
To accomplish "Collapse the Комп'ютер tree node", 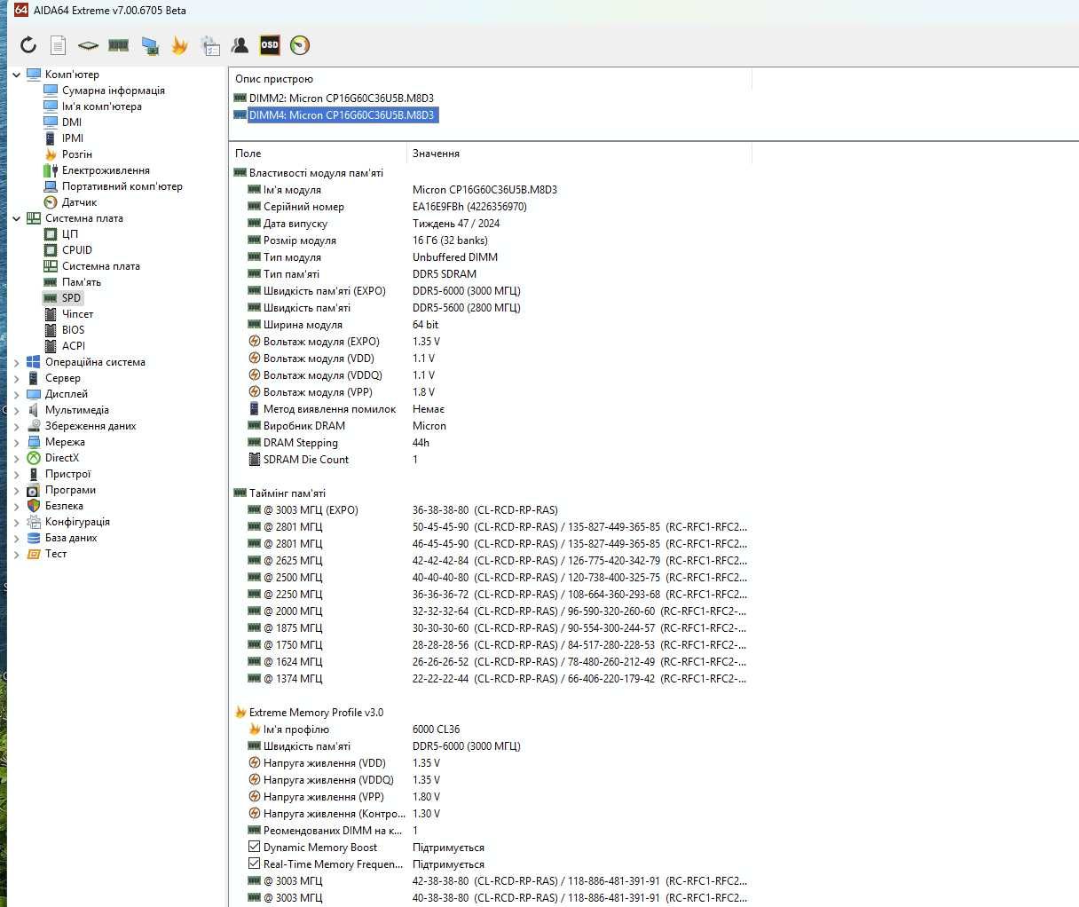I will [16, 75].
